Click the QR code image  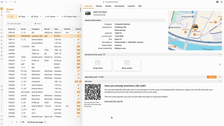93,92
